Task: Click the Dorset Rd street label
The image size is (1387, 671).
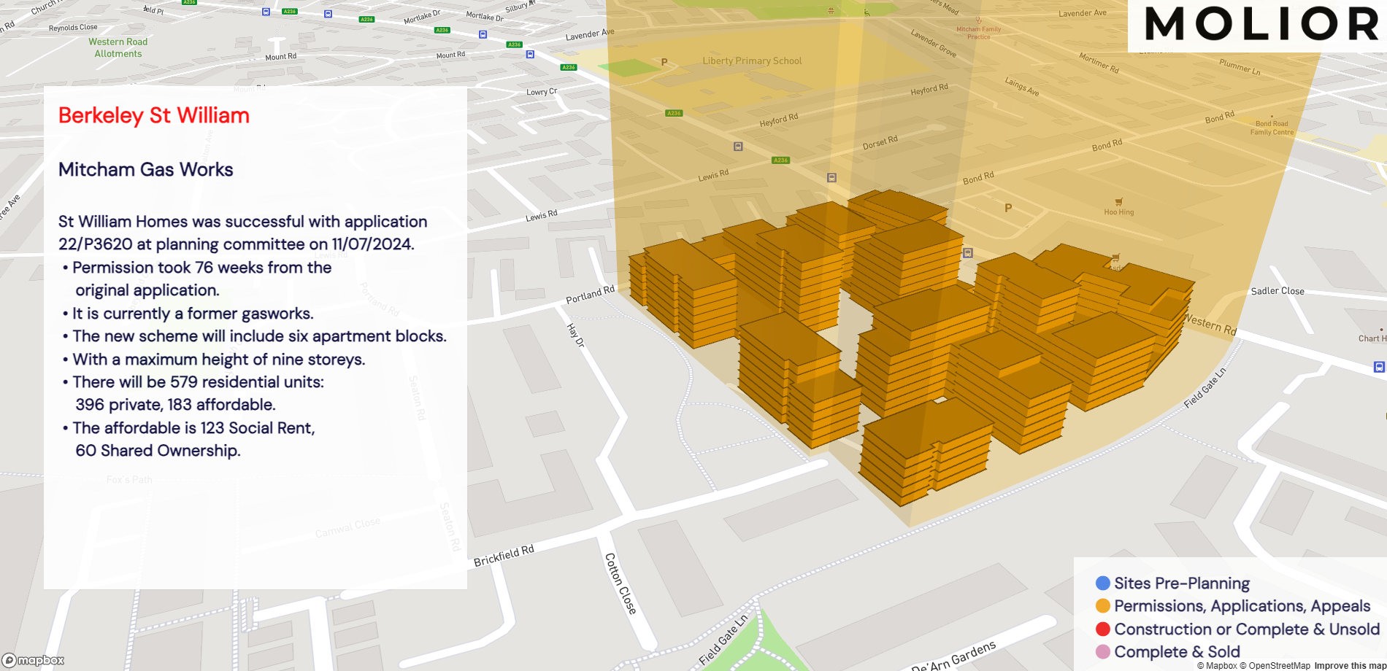Action: point(880,143)
